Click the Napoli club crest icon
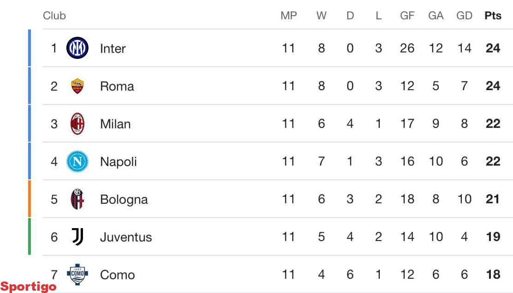 [x=77, y=161]
